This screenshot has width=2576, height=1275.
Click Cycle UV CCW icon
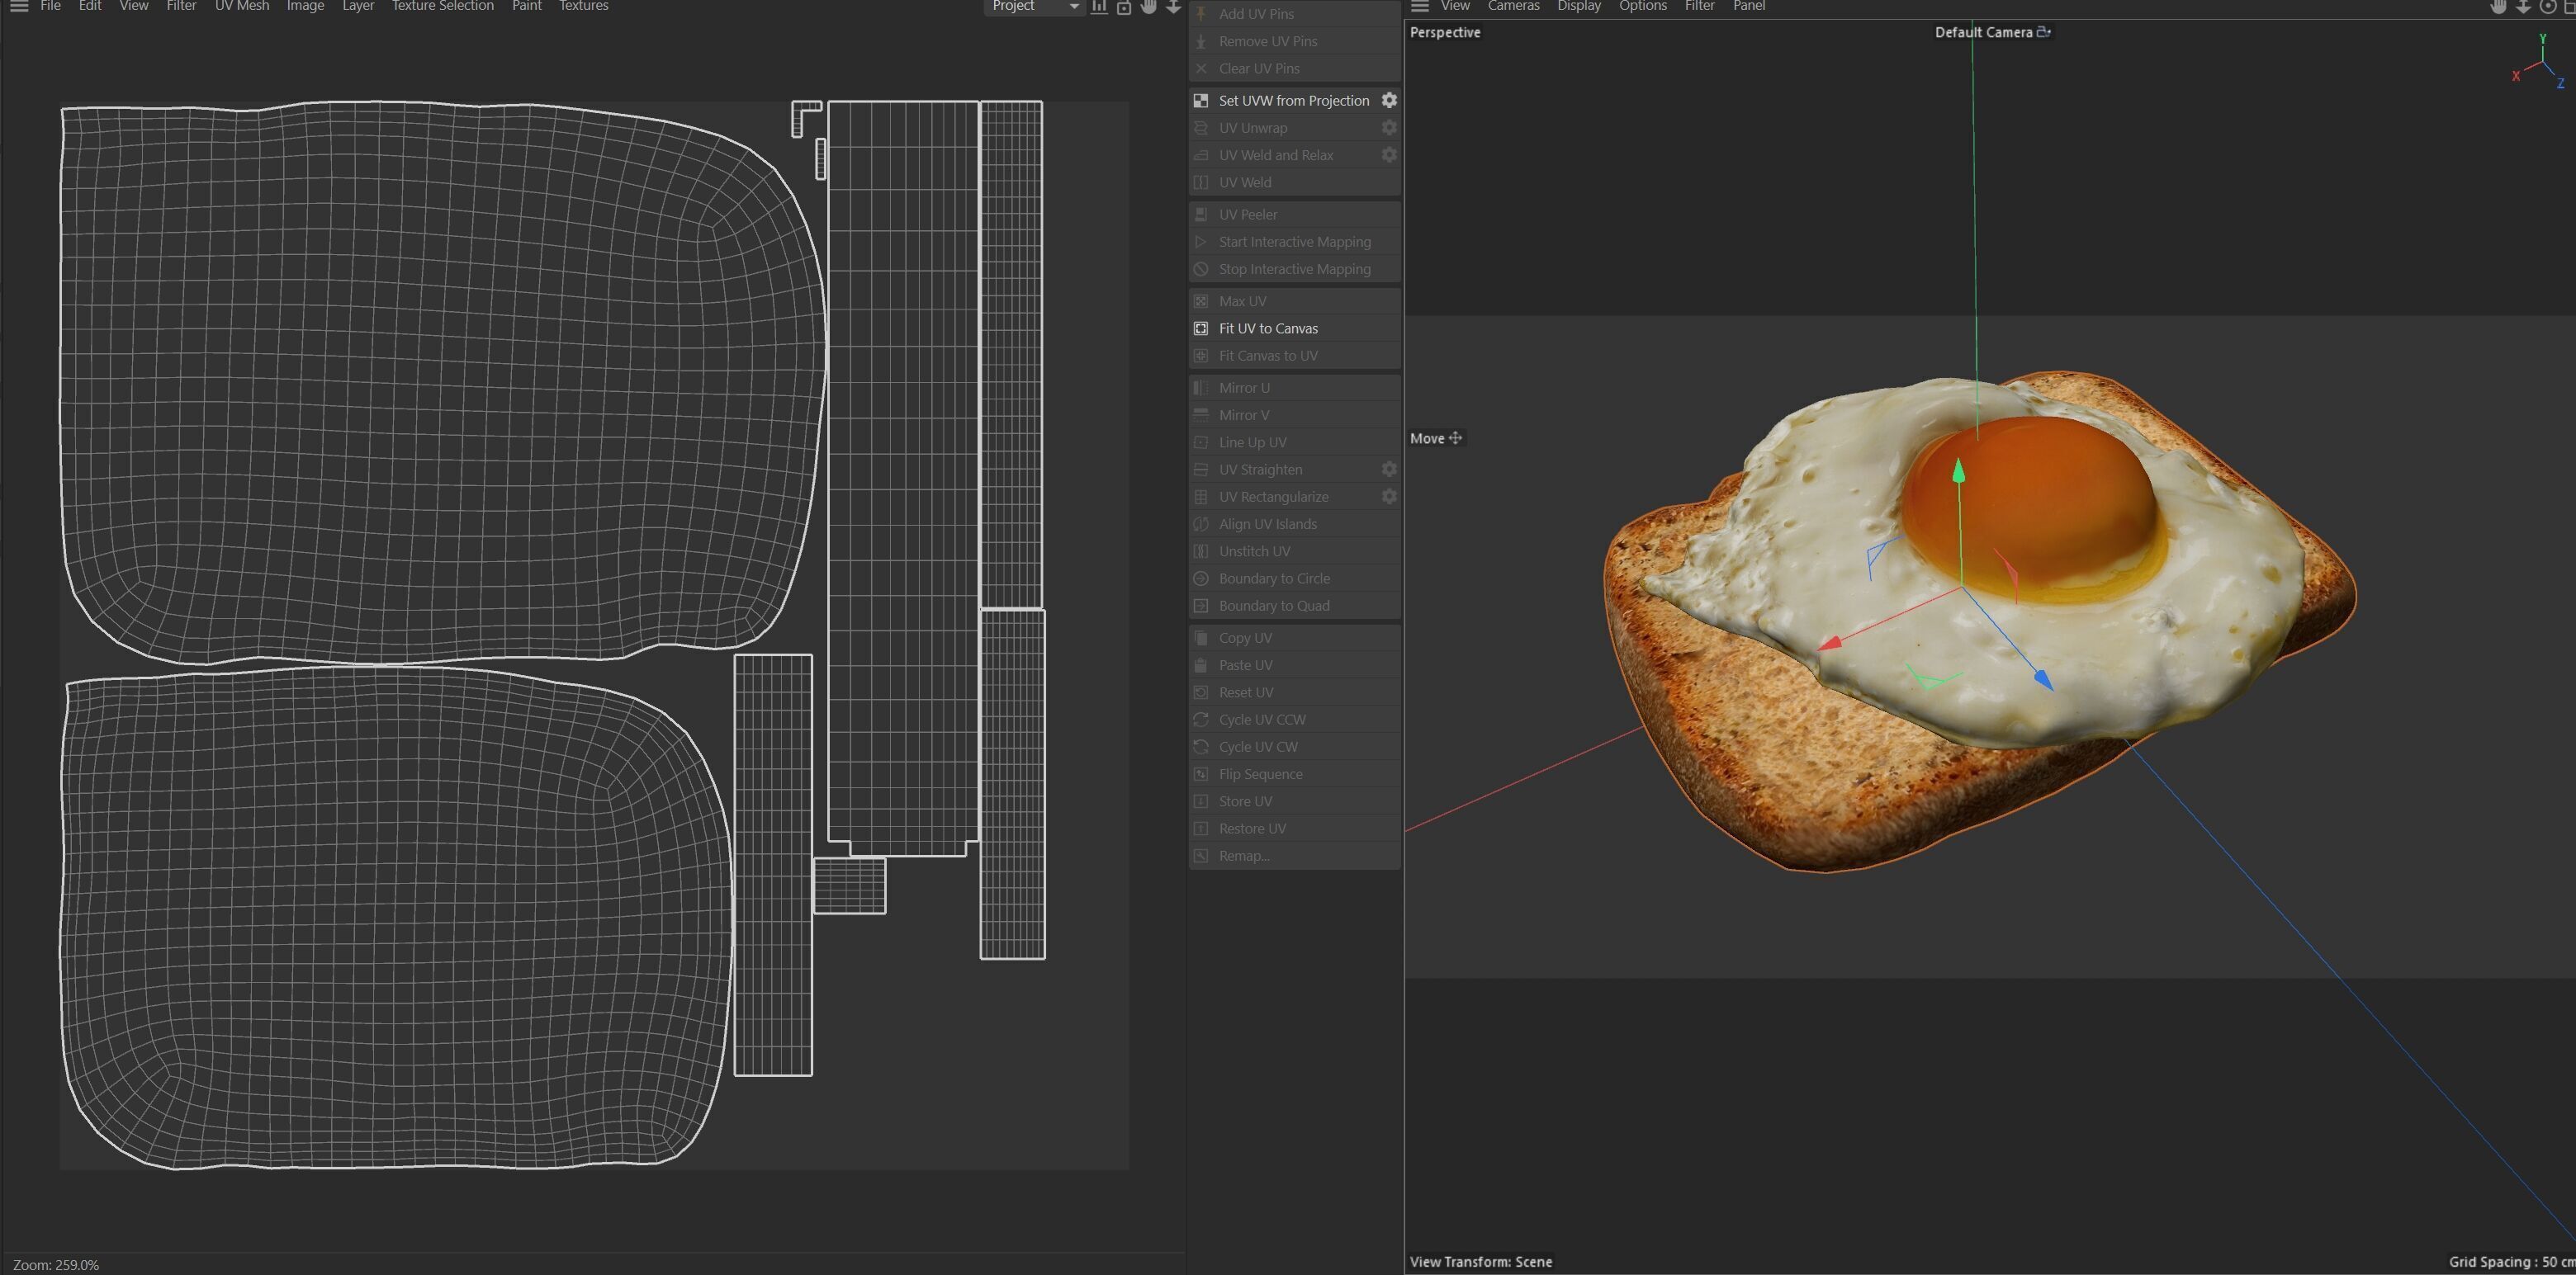click(x=1201, y=720)
